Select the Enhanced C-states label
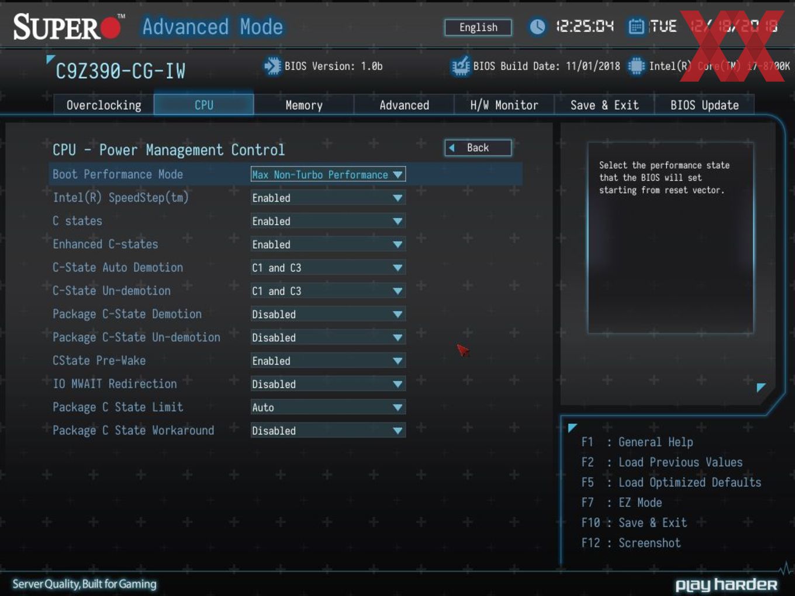795x596 pixels. tap(105, 244)
